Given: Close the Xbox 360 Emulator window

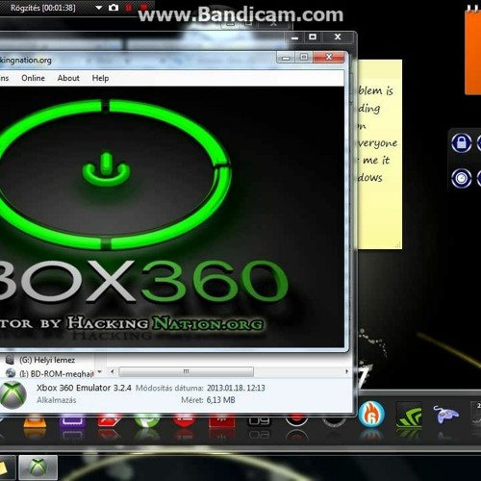Looking at the screenshot, I should [329, 58].
